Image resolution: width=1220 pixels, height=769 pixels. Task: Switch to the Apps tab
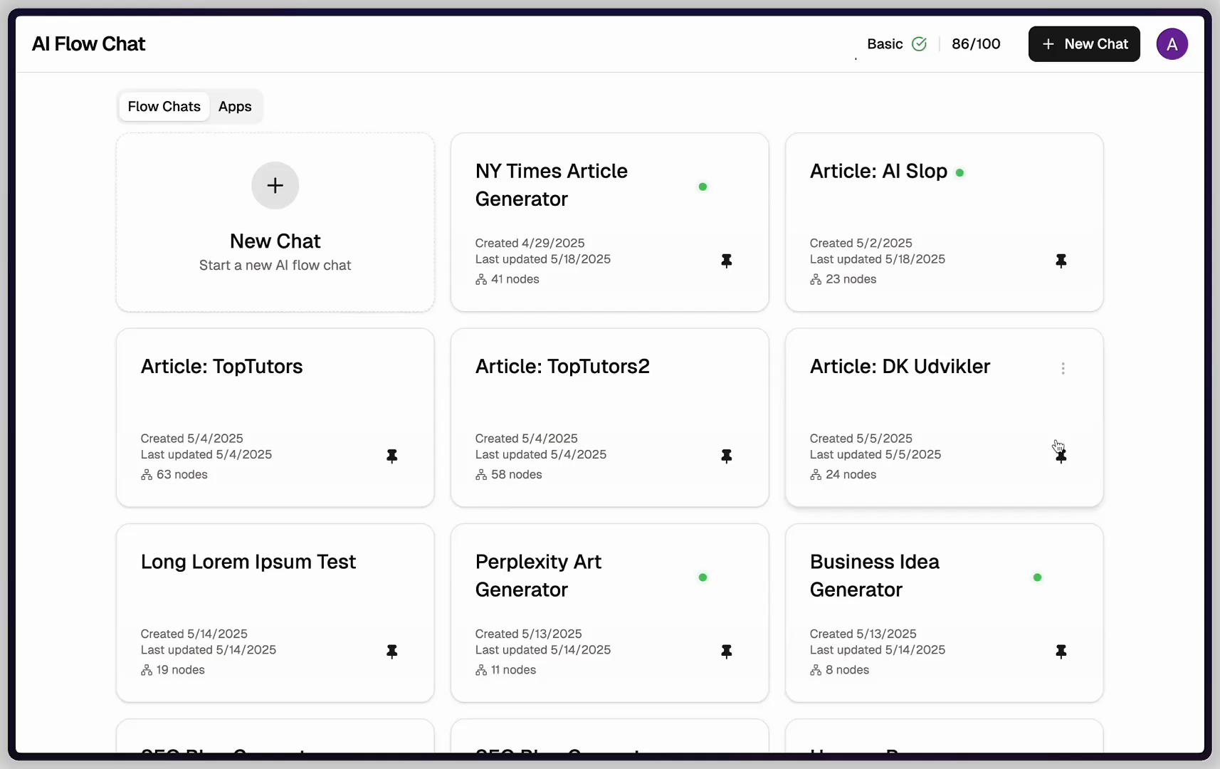(235, 107)
